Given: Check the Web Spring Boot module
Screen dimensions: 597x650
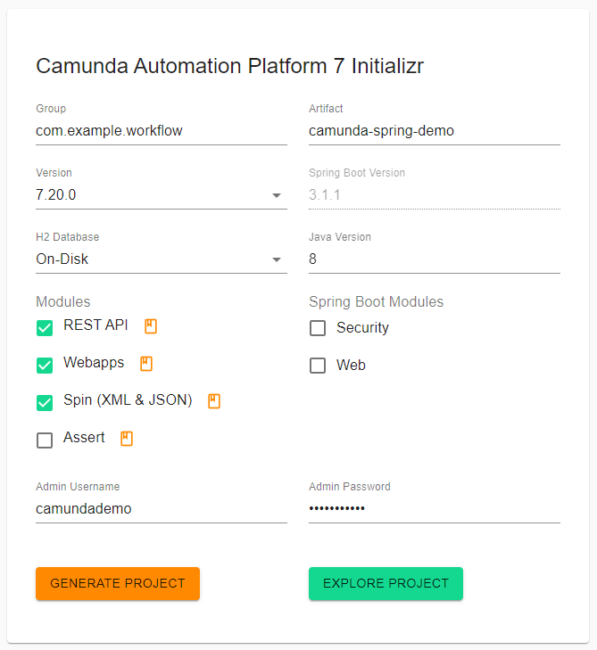Looking at the screenshot, I should point(318,366).
